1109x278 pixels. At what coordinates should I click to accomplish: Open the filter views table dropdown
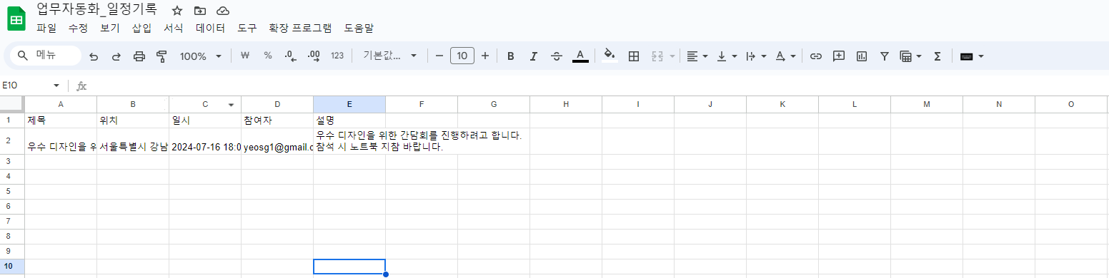point(910,56)
